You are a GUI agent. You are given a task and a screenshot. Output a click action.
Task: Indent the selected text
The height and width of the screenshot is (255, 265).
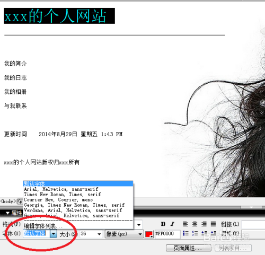coord(214,233)
